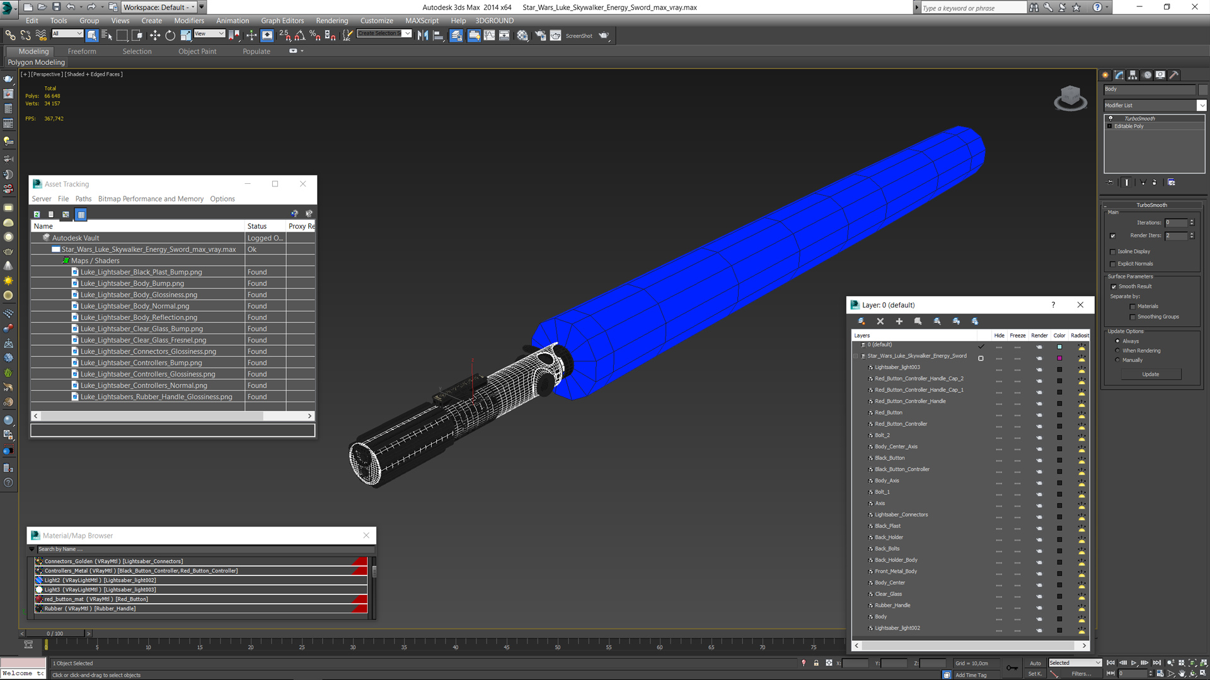1210x680 pixels.
Task: Switch to the Object Paint ribbon tab
Action: coord(197,52)
